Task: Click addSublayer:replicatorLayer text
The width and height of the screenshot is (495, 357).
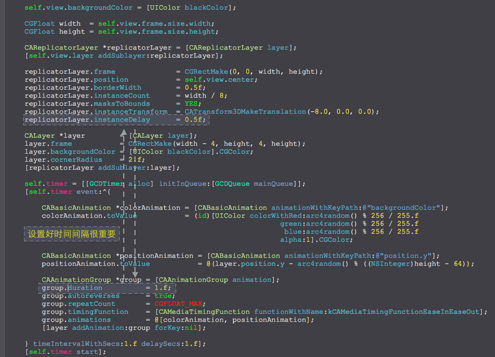Action: tap(157, 56)
